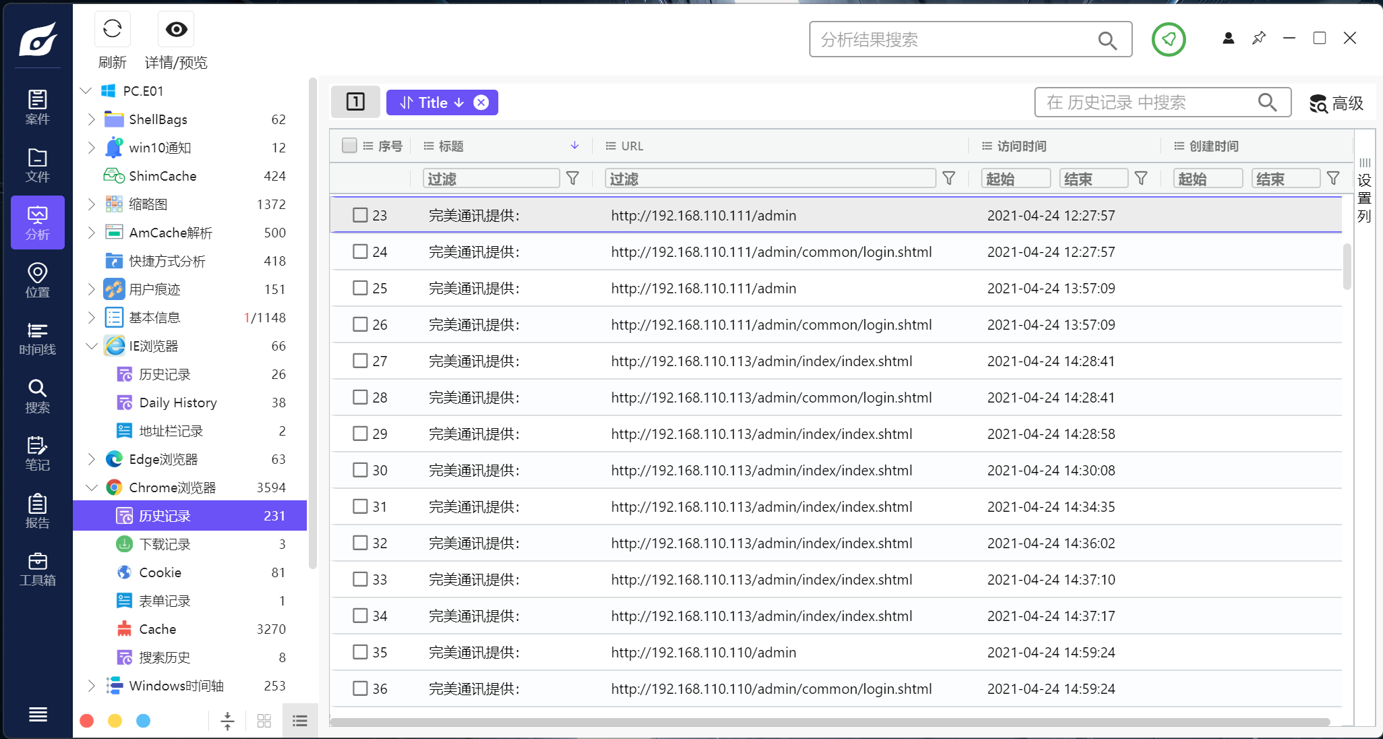Check the checkbox for row 33
Viewport: 1383px width, 739px height.
(x=360, y=579)
